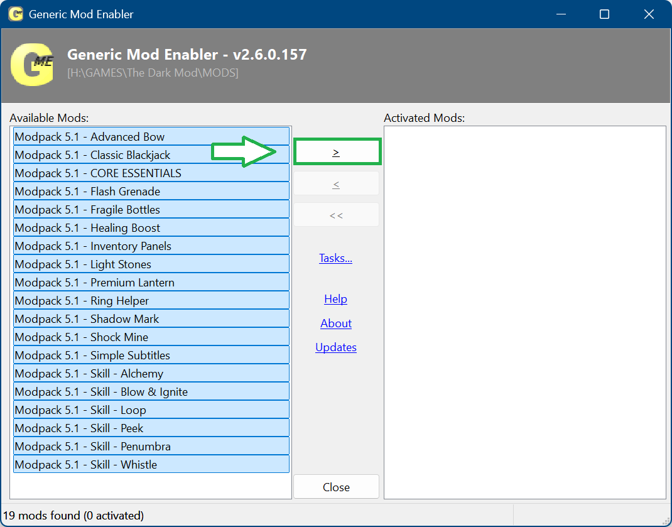Select Modpack 5.1 - Skill - Blow & Ignite

click(x=151, y=391)
